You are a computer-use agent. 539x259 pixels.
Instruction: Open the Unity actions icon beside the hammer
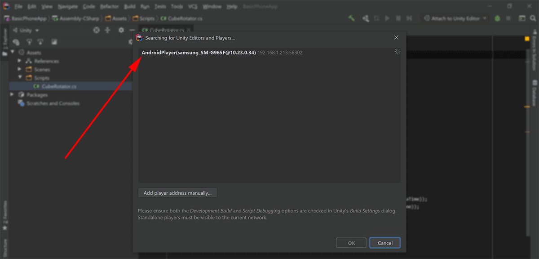pos(365,18)
